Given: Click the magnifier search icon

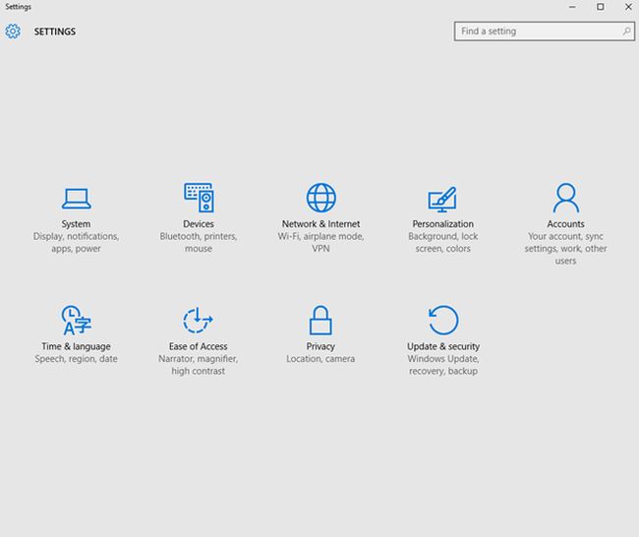Looking at the screenshot, I should [627, 31].
